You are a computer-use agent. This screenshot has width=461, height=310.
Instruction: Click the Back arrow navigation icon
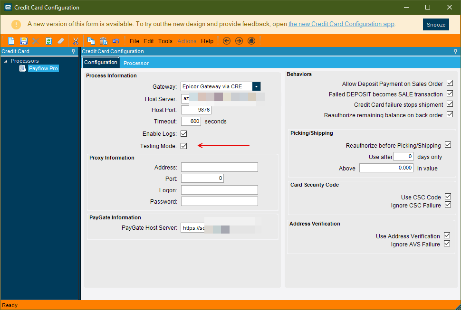(227, 41)
